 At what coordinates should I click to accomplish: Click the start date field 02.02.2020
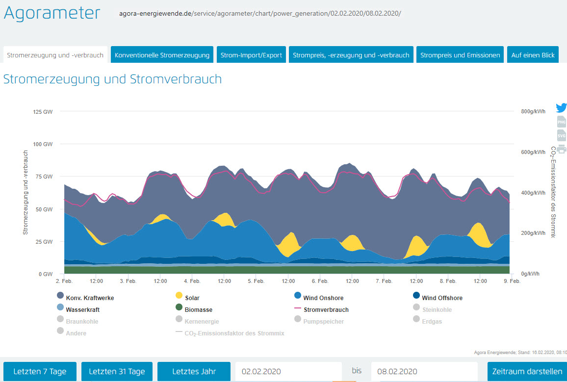click(288, 371)
